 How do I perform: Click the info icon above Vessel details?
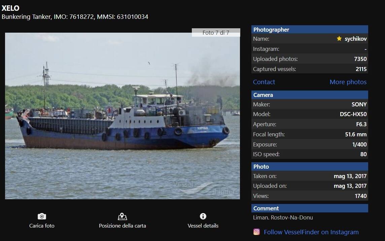coord(203,216)
